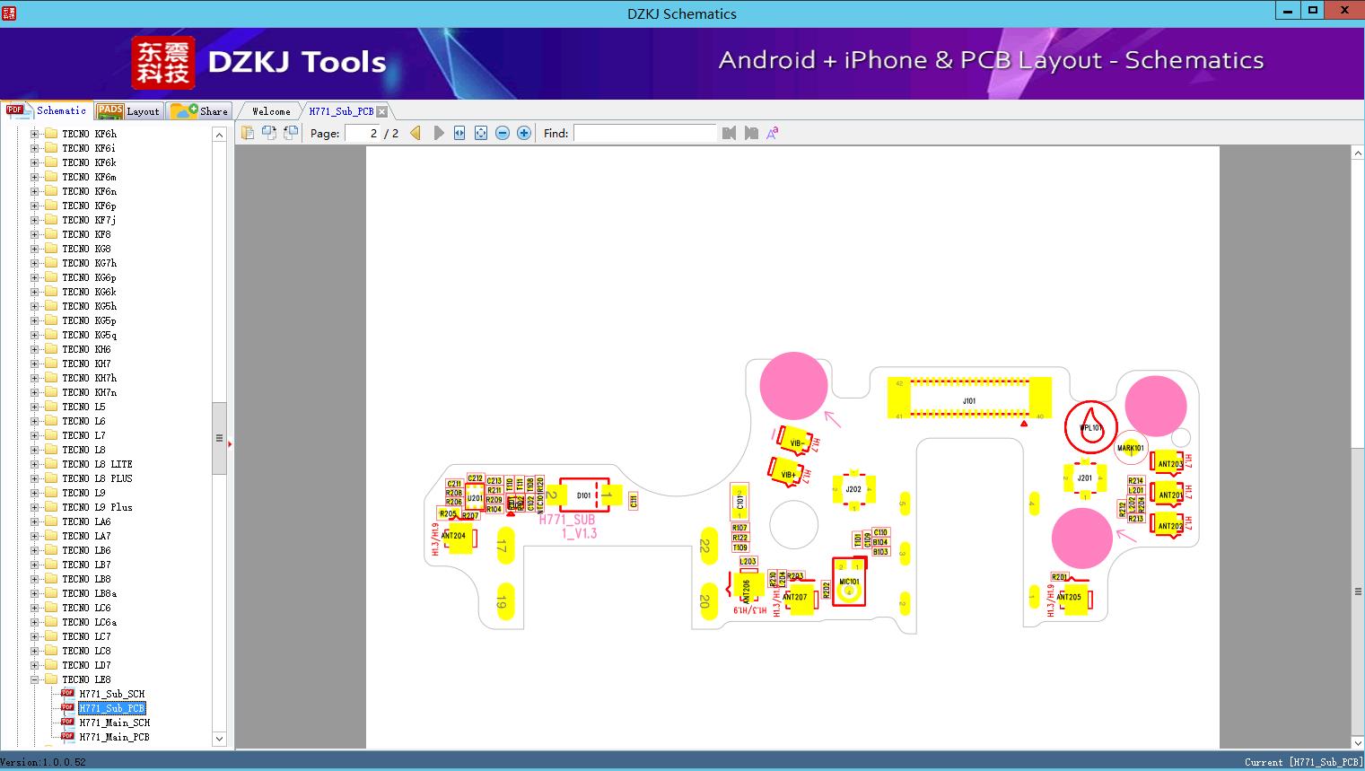Click the J202 component on PCB
Image resolution: width=1365 pixels, height=771 pixels.
coord(853,490)
